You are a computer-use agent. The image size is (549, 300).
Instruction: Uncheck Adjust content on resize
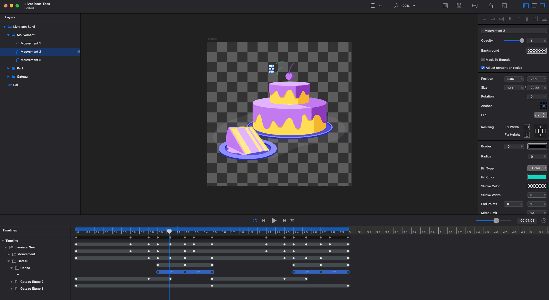483,68
